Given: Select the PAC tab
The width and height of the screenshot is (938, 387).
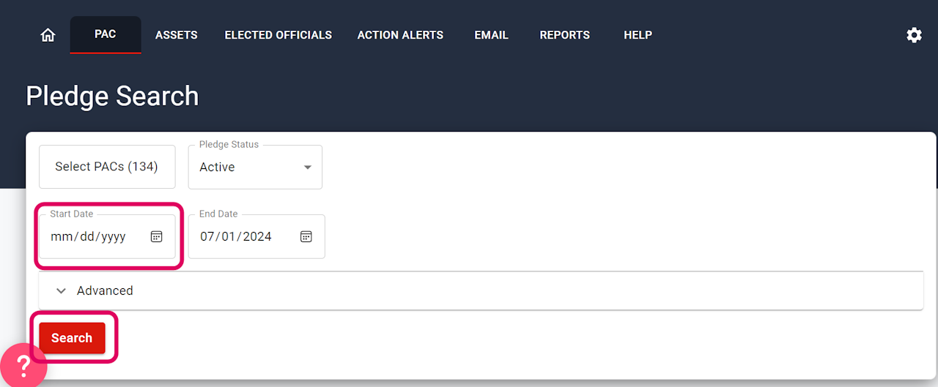Looking at the screenshot, I should [106, 34].
